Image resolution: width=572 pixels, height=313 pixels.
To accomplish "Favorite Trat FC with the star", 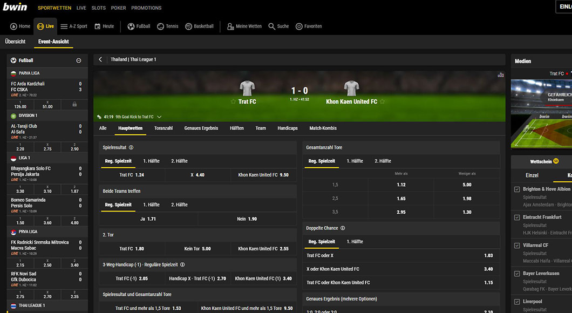I will pos(234,102).
